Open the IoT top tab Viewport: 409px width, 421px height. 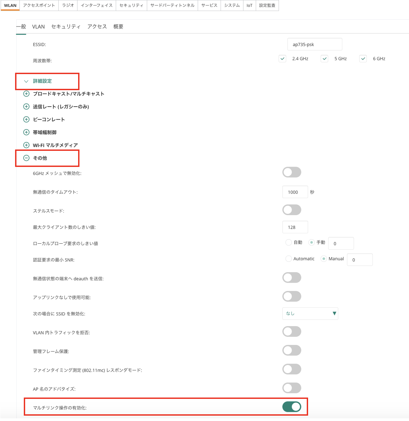249,5
